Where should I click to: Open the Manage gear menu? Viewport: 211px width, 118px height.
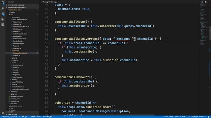tap(3, 113)
